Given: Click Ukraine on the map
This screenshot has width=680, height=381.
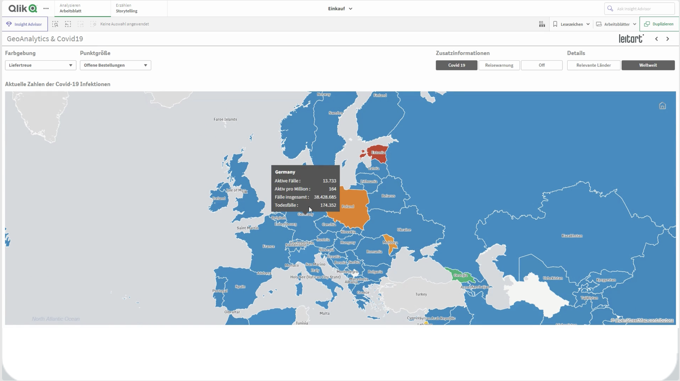Looking at the screenshot, I should [404, 230].
